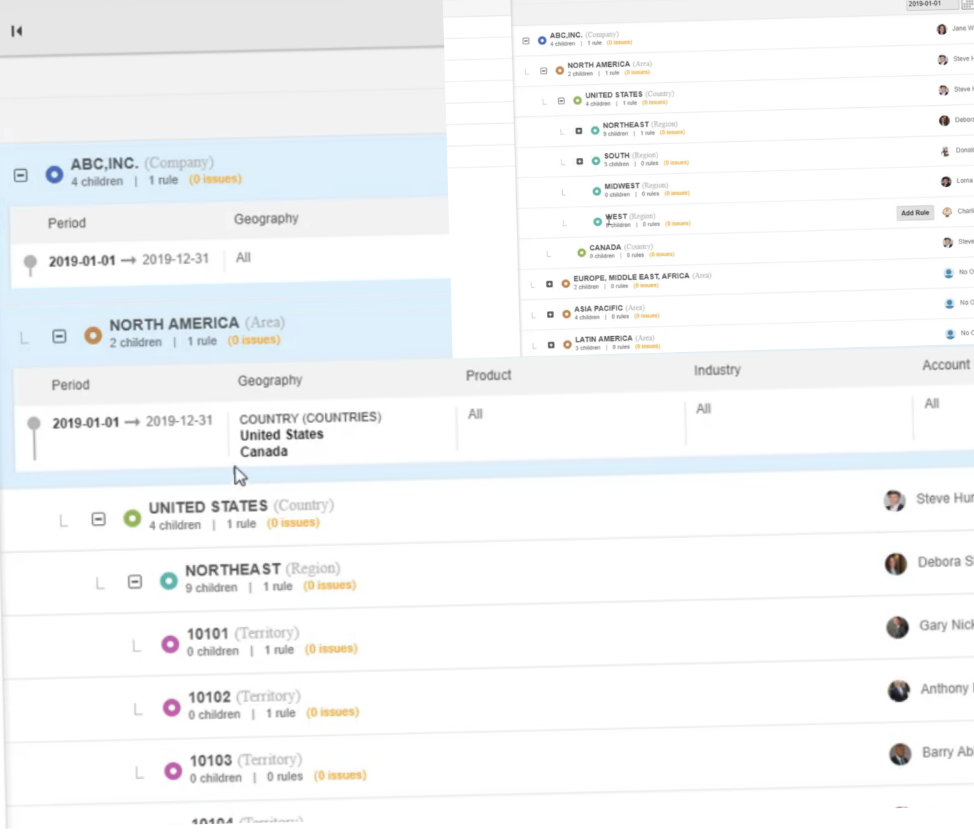Click the teal circle beside MIDWEST region
Image resolution: width=974 pixels, height=835 pixels.
coord(596,191)
